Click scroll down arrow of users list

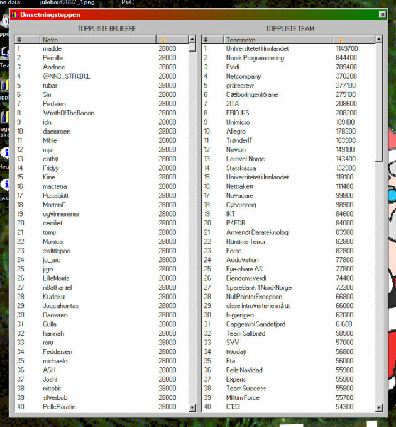click(x=192, y=407)
